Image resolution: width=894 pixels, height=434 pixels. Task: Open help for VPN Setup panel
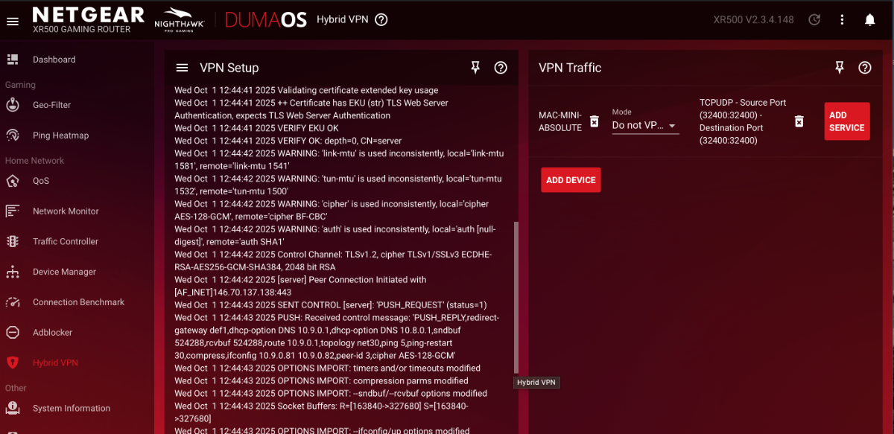(x=501, y=68)
